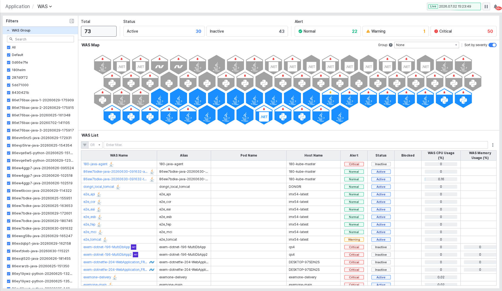Select the first gray Java hexagon in WAS Map

(x=103, y=65)
